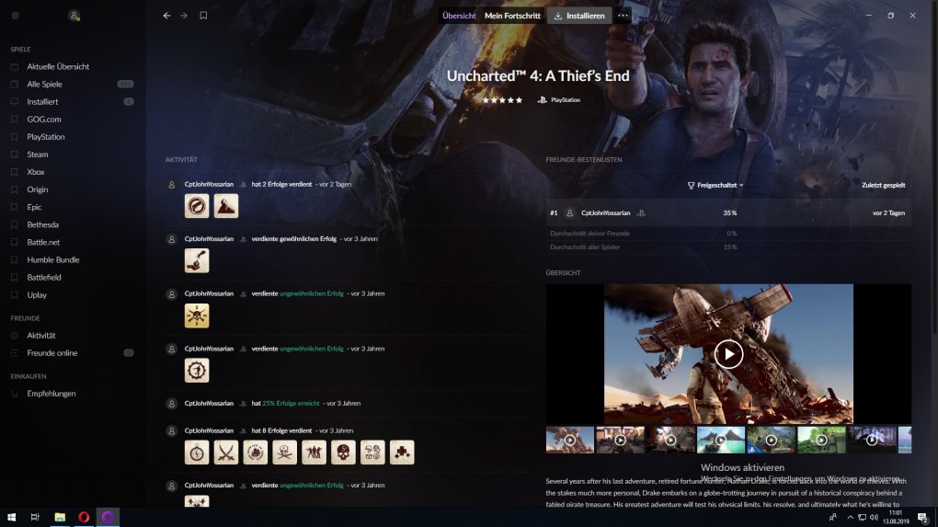
Task: Select the tropical island video thumbnail
Action: pos(721,441)
